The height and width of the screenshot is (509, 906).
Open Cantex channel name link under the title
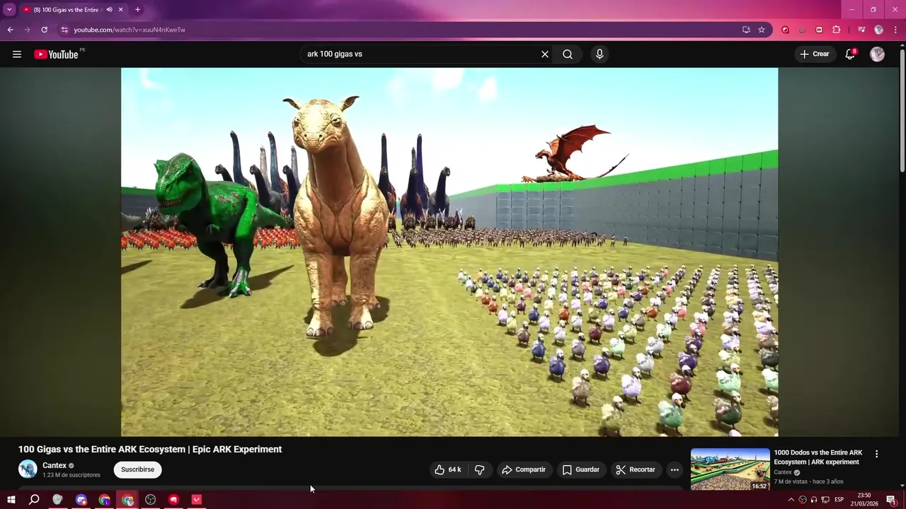[55, 466]
